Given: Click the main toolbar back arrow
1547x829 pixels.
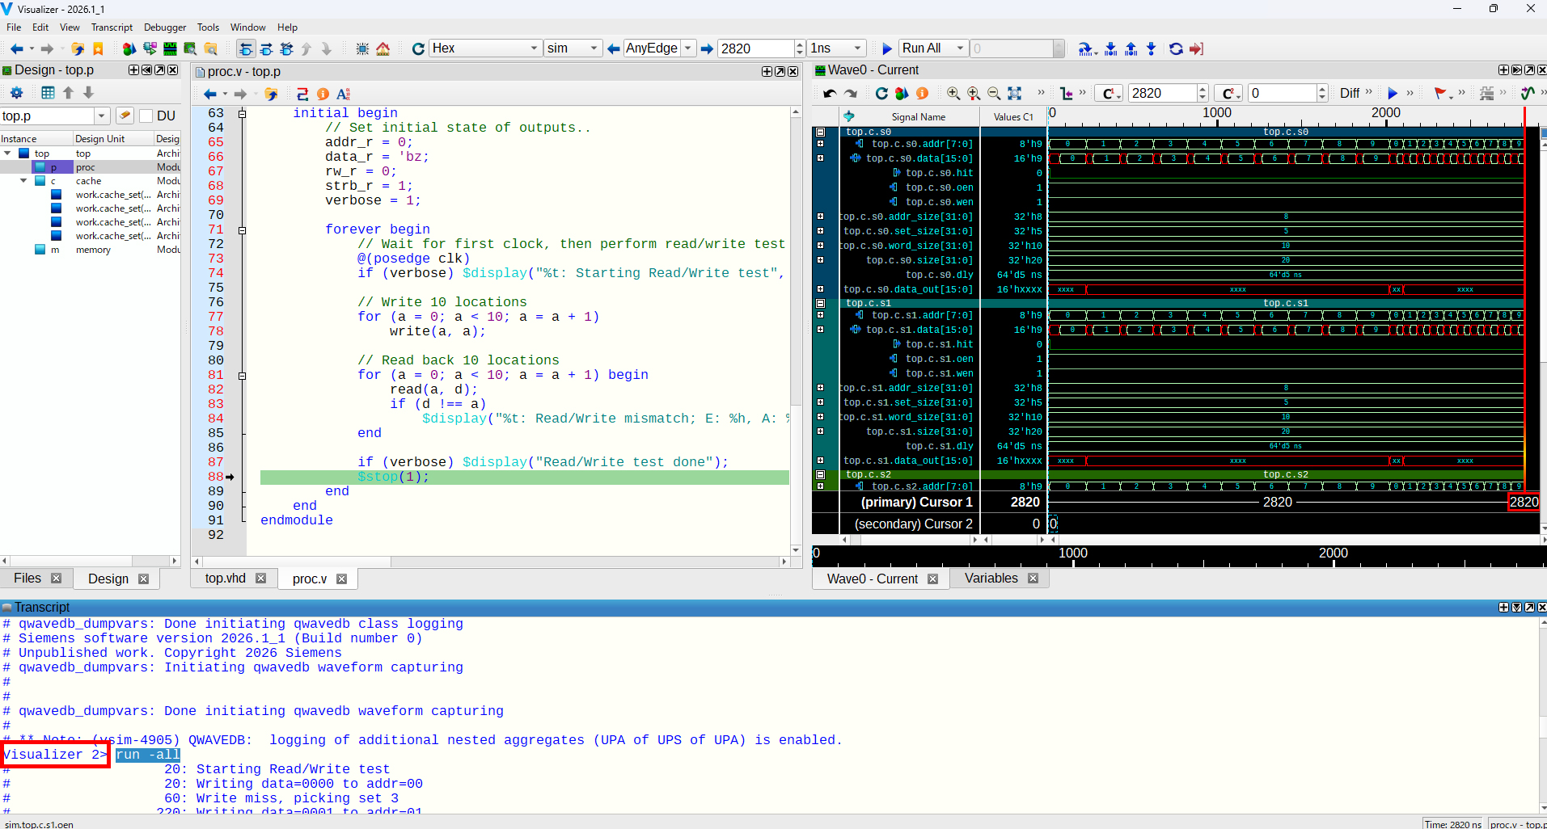Looking at the screenshot, I should click(x=16, y=48).
